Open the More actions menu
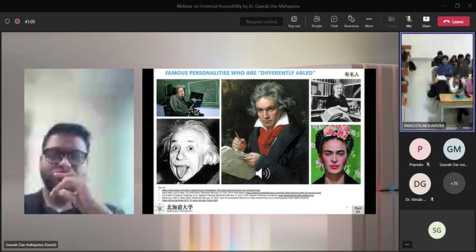Screen dimensions: 476x252 369,21
